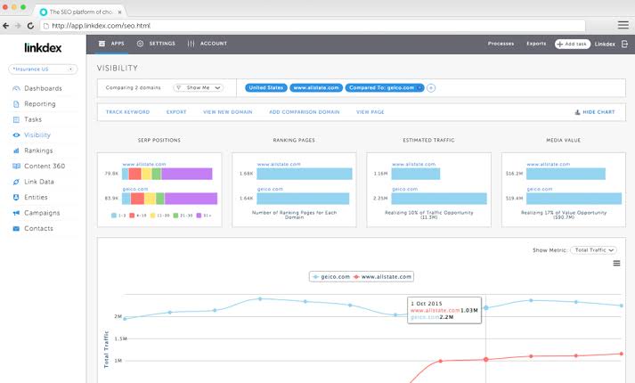Image resolution: width=635 pixels, height=383 pixels.
Task: Click the www.allstate.com filter chip
Action: tap(316, 88)
